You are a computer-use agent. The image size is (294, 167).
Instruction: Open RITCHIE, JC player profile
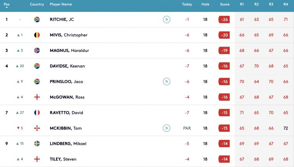[x=61, y=19]
